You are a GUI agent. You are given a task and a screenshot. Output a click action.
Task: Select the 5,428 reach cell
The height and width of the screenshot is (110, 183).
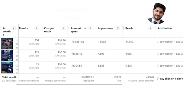128,66
